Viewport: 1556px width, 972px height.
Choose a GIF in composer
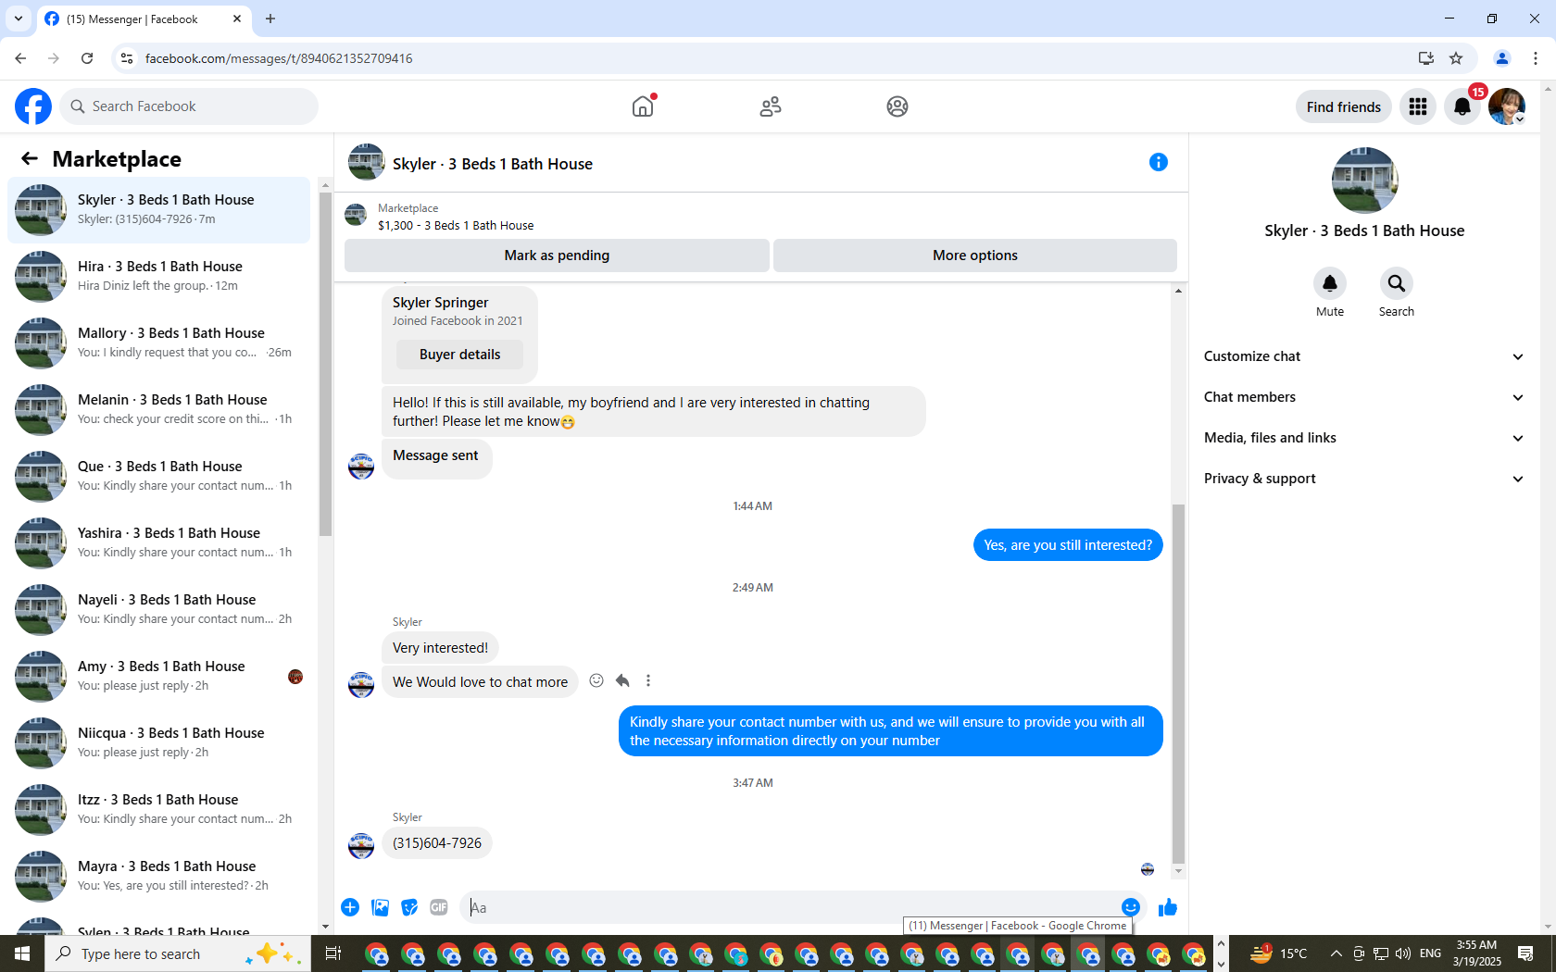(x=439, y=907)
